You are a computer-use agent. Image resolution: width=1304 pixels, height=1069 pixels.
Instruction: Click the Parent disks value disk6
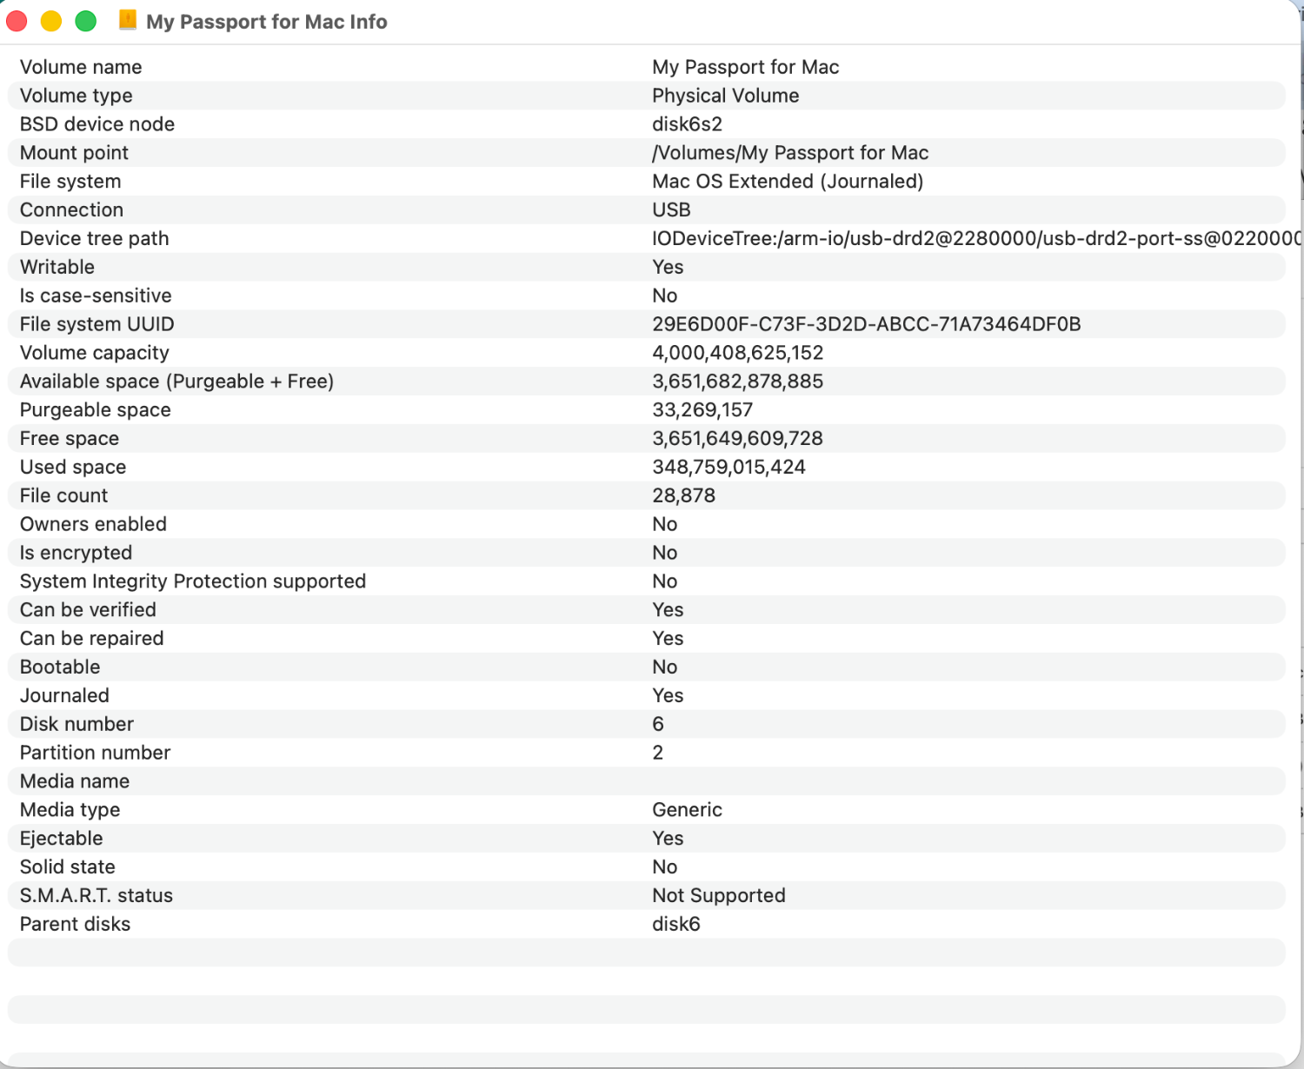675,924
